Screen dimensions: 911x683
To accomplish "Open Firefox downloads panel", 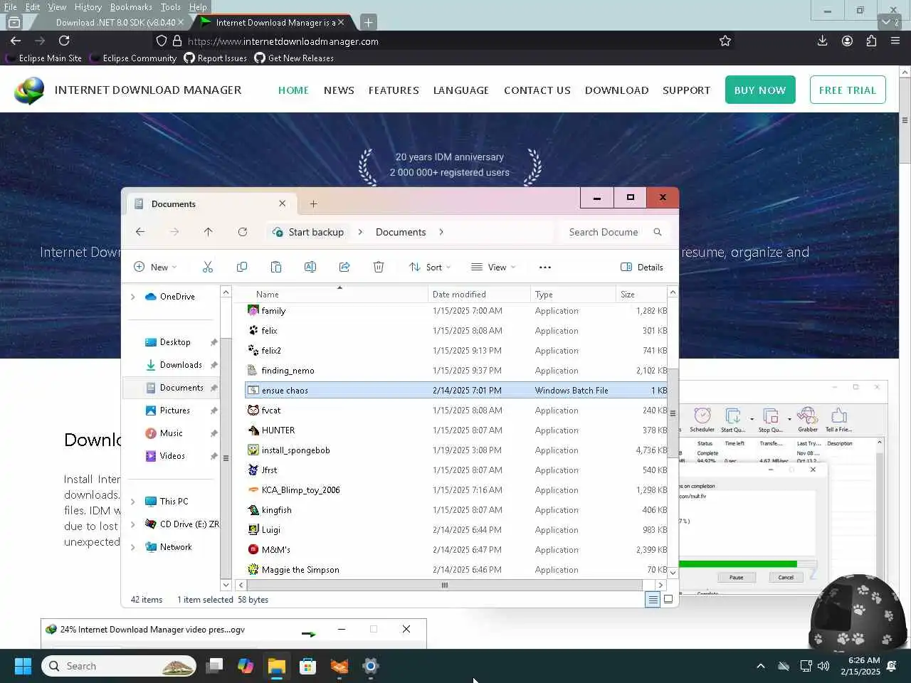I will coord(823,41).
